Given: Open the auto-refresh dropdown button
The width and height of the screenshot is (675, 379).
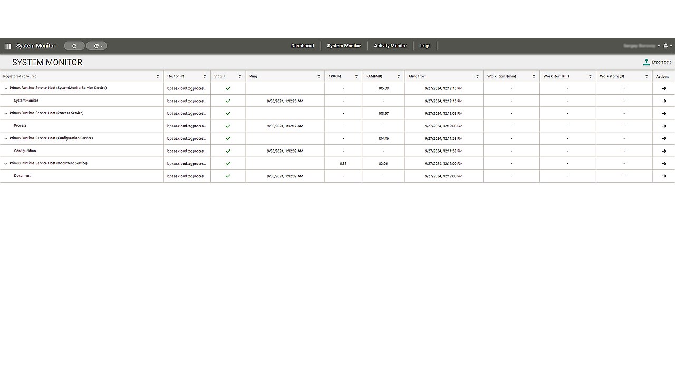Looking at the screenshot, I should 97,46.
